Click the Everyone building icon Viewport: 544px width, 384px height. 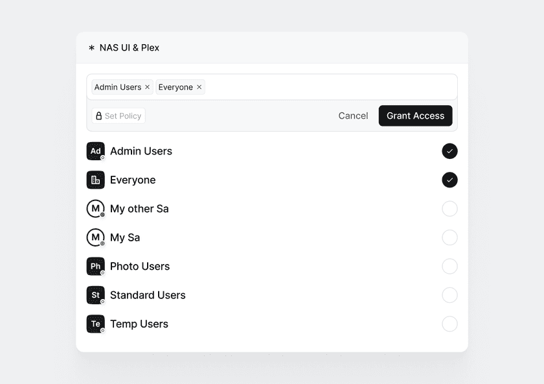pyautogui.click(x=95, y=180)
